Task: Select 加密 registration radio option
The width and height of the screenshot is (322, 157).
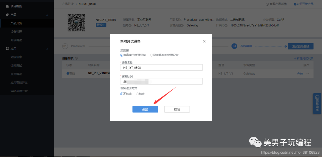Action: 140,94
